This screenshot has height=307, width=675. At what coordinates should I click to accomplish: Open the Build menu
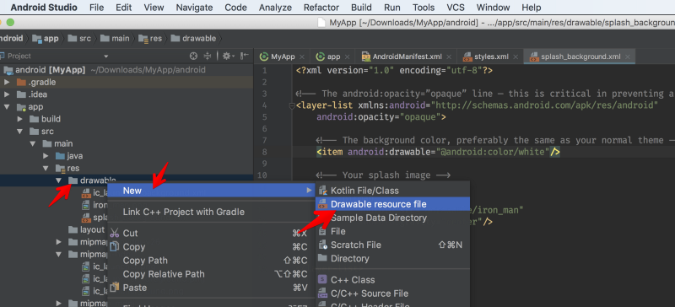coord(361,8)
